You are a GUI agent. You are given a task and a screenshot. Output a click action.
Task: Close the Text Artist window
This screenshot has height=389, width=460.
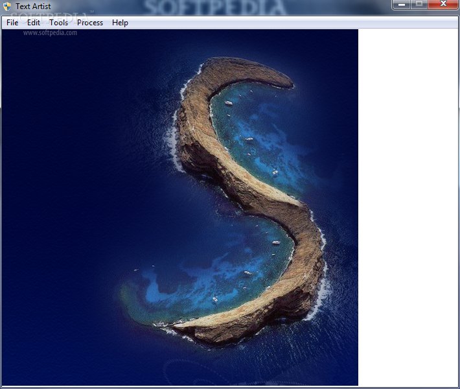443,5
